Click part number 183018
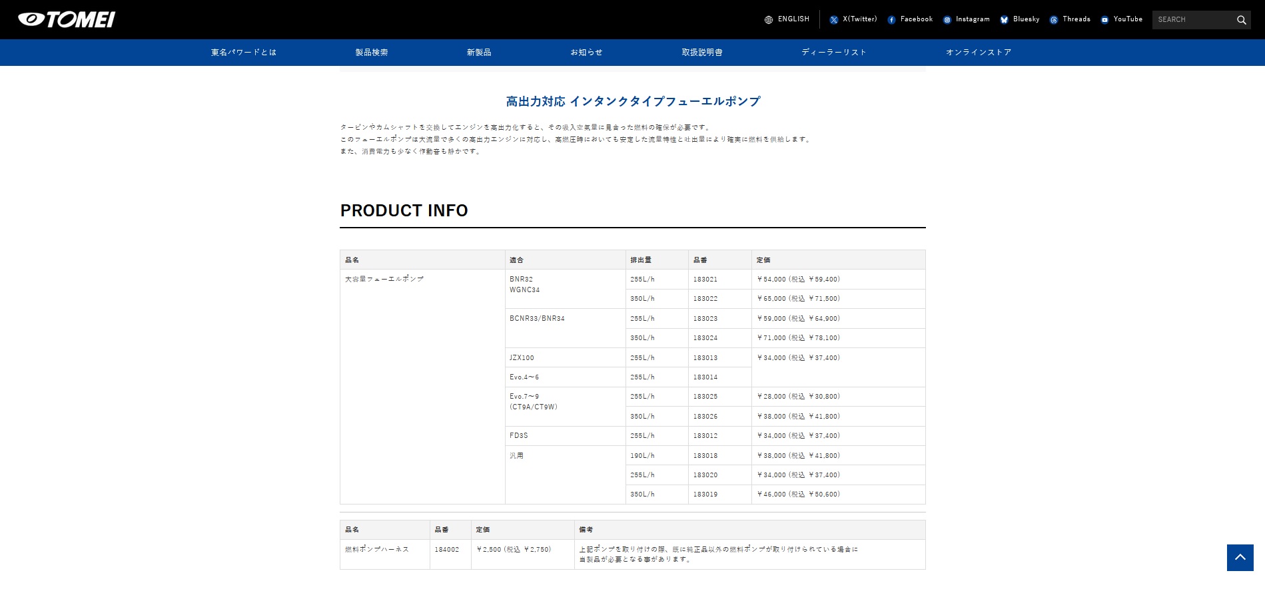 [705, 456]
